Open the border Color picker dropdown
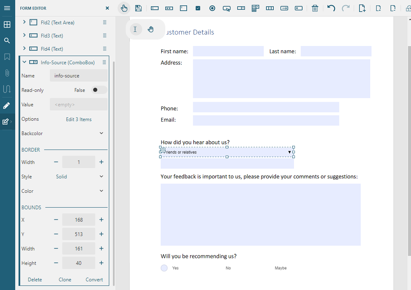The image size is (411, 290). click(x=101, y=191)
